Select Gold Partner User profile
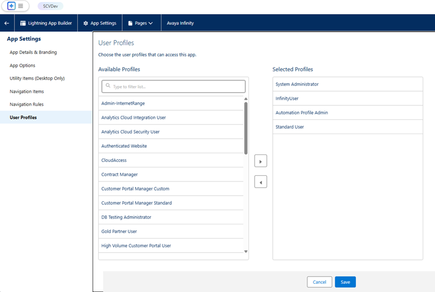Image resolution: width=435 pixels, height=292 pixels. click(171, 231)
